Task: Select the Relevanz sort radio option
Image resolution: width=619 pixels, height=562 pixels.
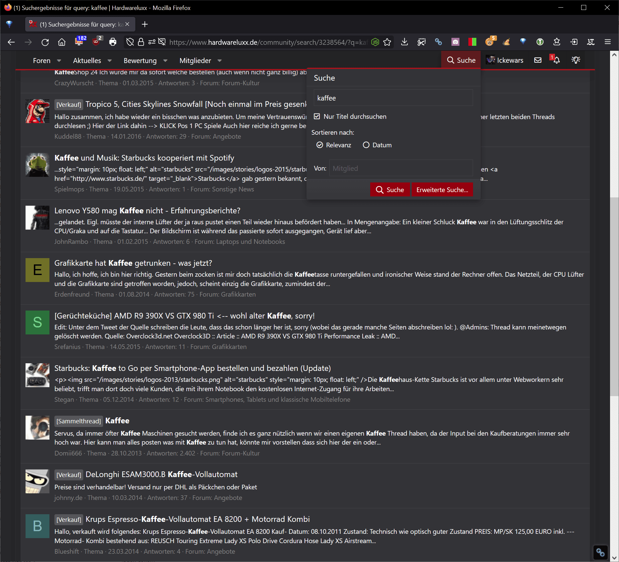Action: point(320,145)
